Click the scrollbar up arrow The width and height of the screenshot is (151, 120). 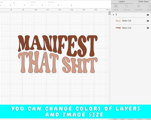109,10
